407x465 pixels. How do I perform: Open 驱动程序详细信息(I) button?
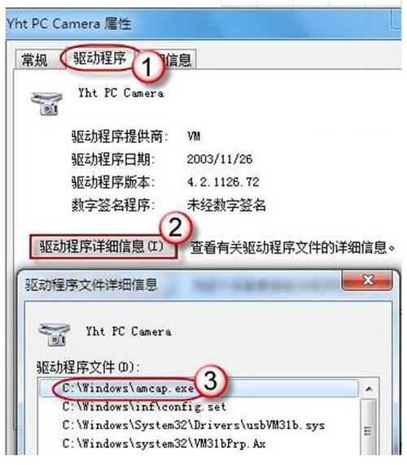[102, 247]
